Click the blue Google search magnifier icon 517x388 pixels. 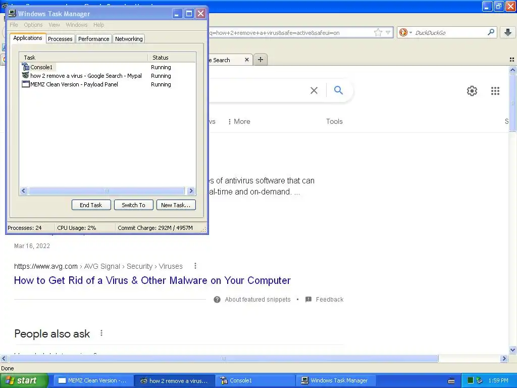coord(338,90)
